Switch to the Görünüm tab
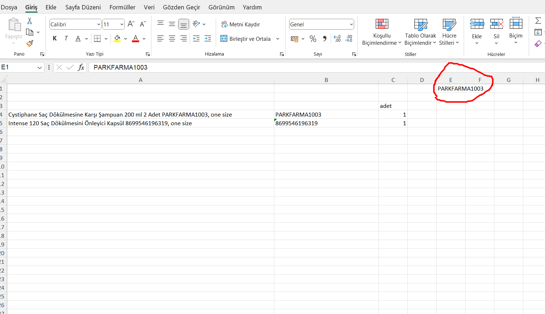Viewport: 545px width, 314px height. click(222, 7)
